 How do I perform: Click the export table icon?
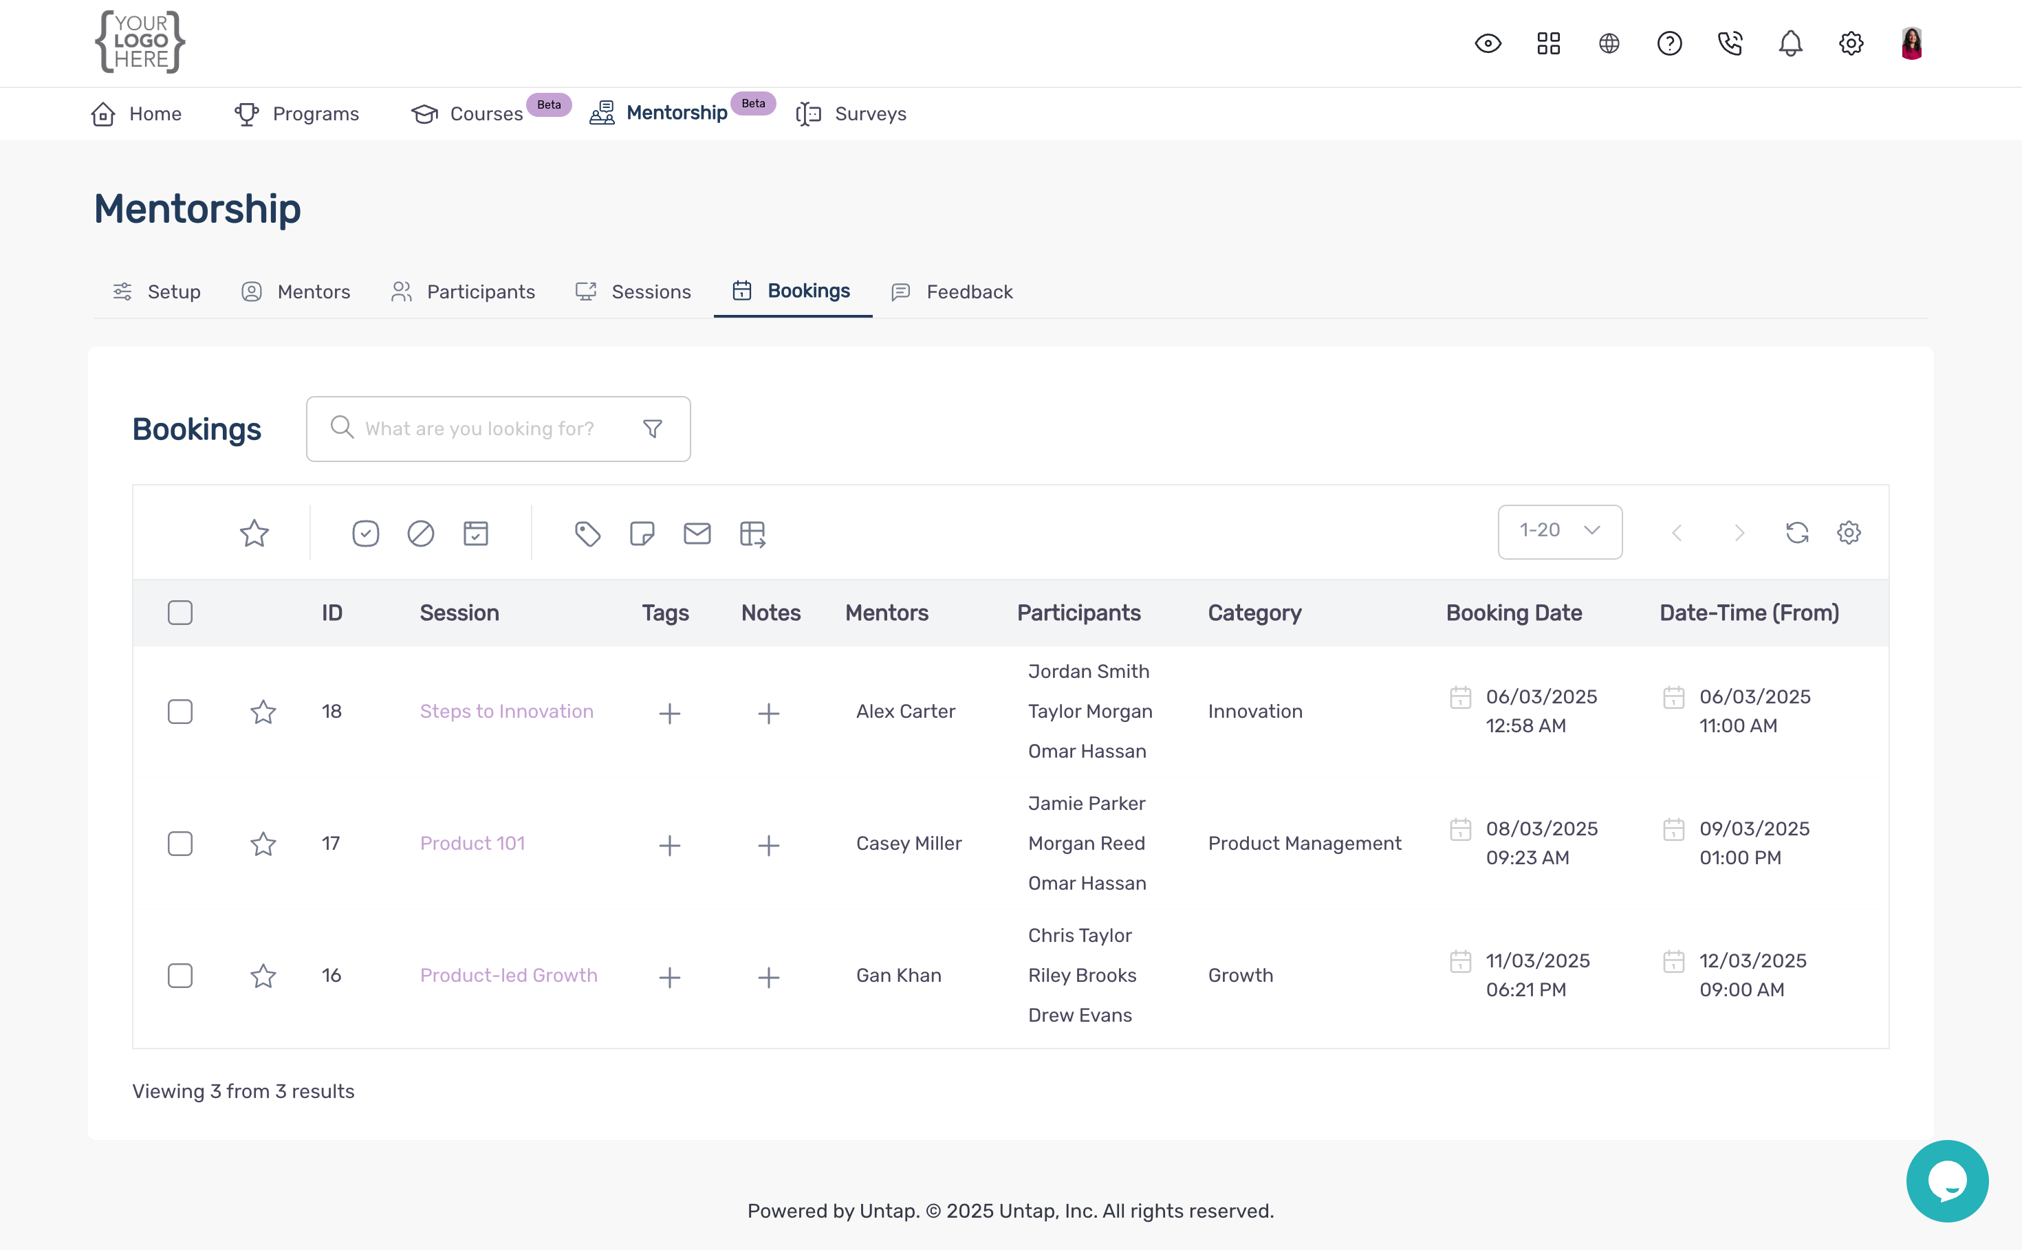(x=752, y=534)
